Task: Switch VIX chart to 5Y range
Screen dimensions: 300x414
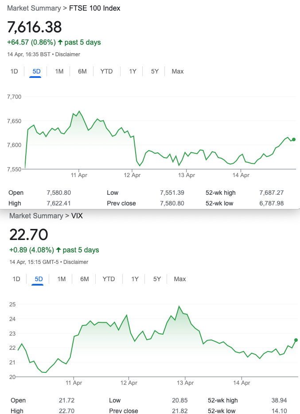Action: pyautogui.click(x=157, y=279)
